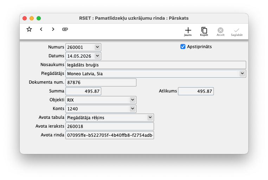The height and width of the screenshot is (180, 268).
Task: Click the date value 14.05.2026
Action: 79,56
